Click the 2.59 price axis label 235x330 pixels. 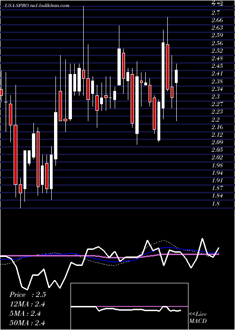click(x=217, y=35)
